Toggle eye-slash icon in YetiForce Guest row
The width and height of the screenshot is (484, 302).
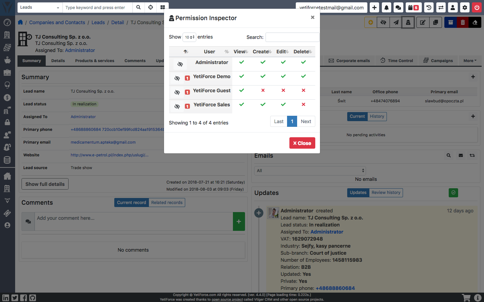177,92
